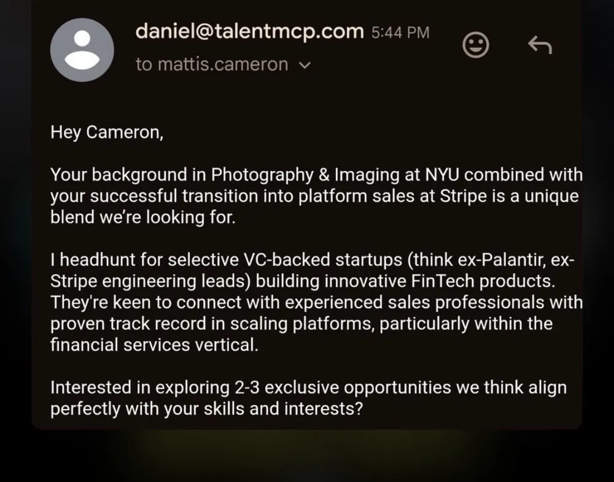This screenshot has width=614, height=482.
Task: Click sender address daniel@talentmcp.com
Action: click(249, 31)
